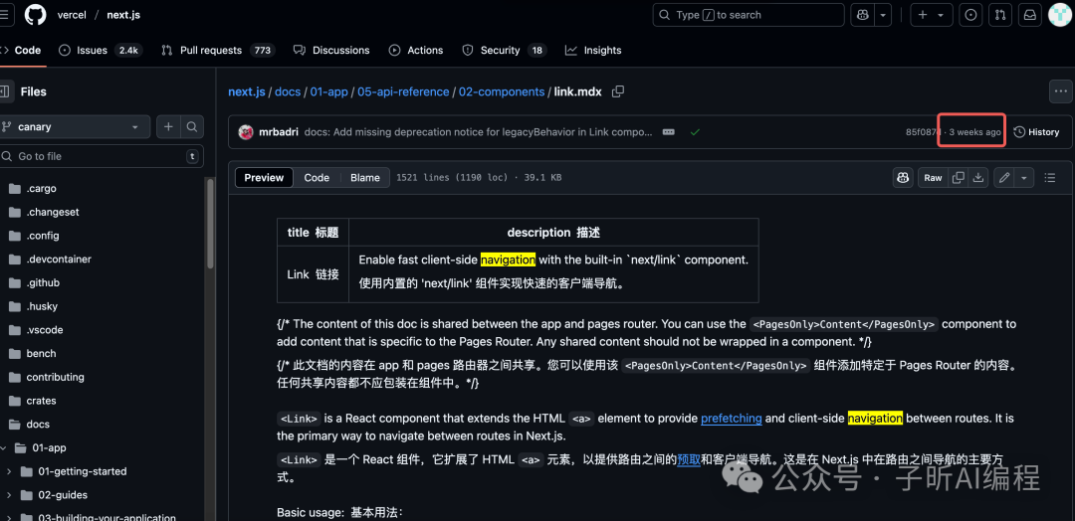Switch to the Issues tab
Image resolution: width=1075 pixels, height=521 pixels.
(101, 50)
